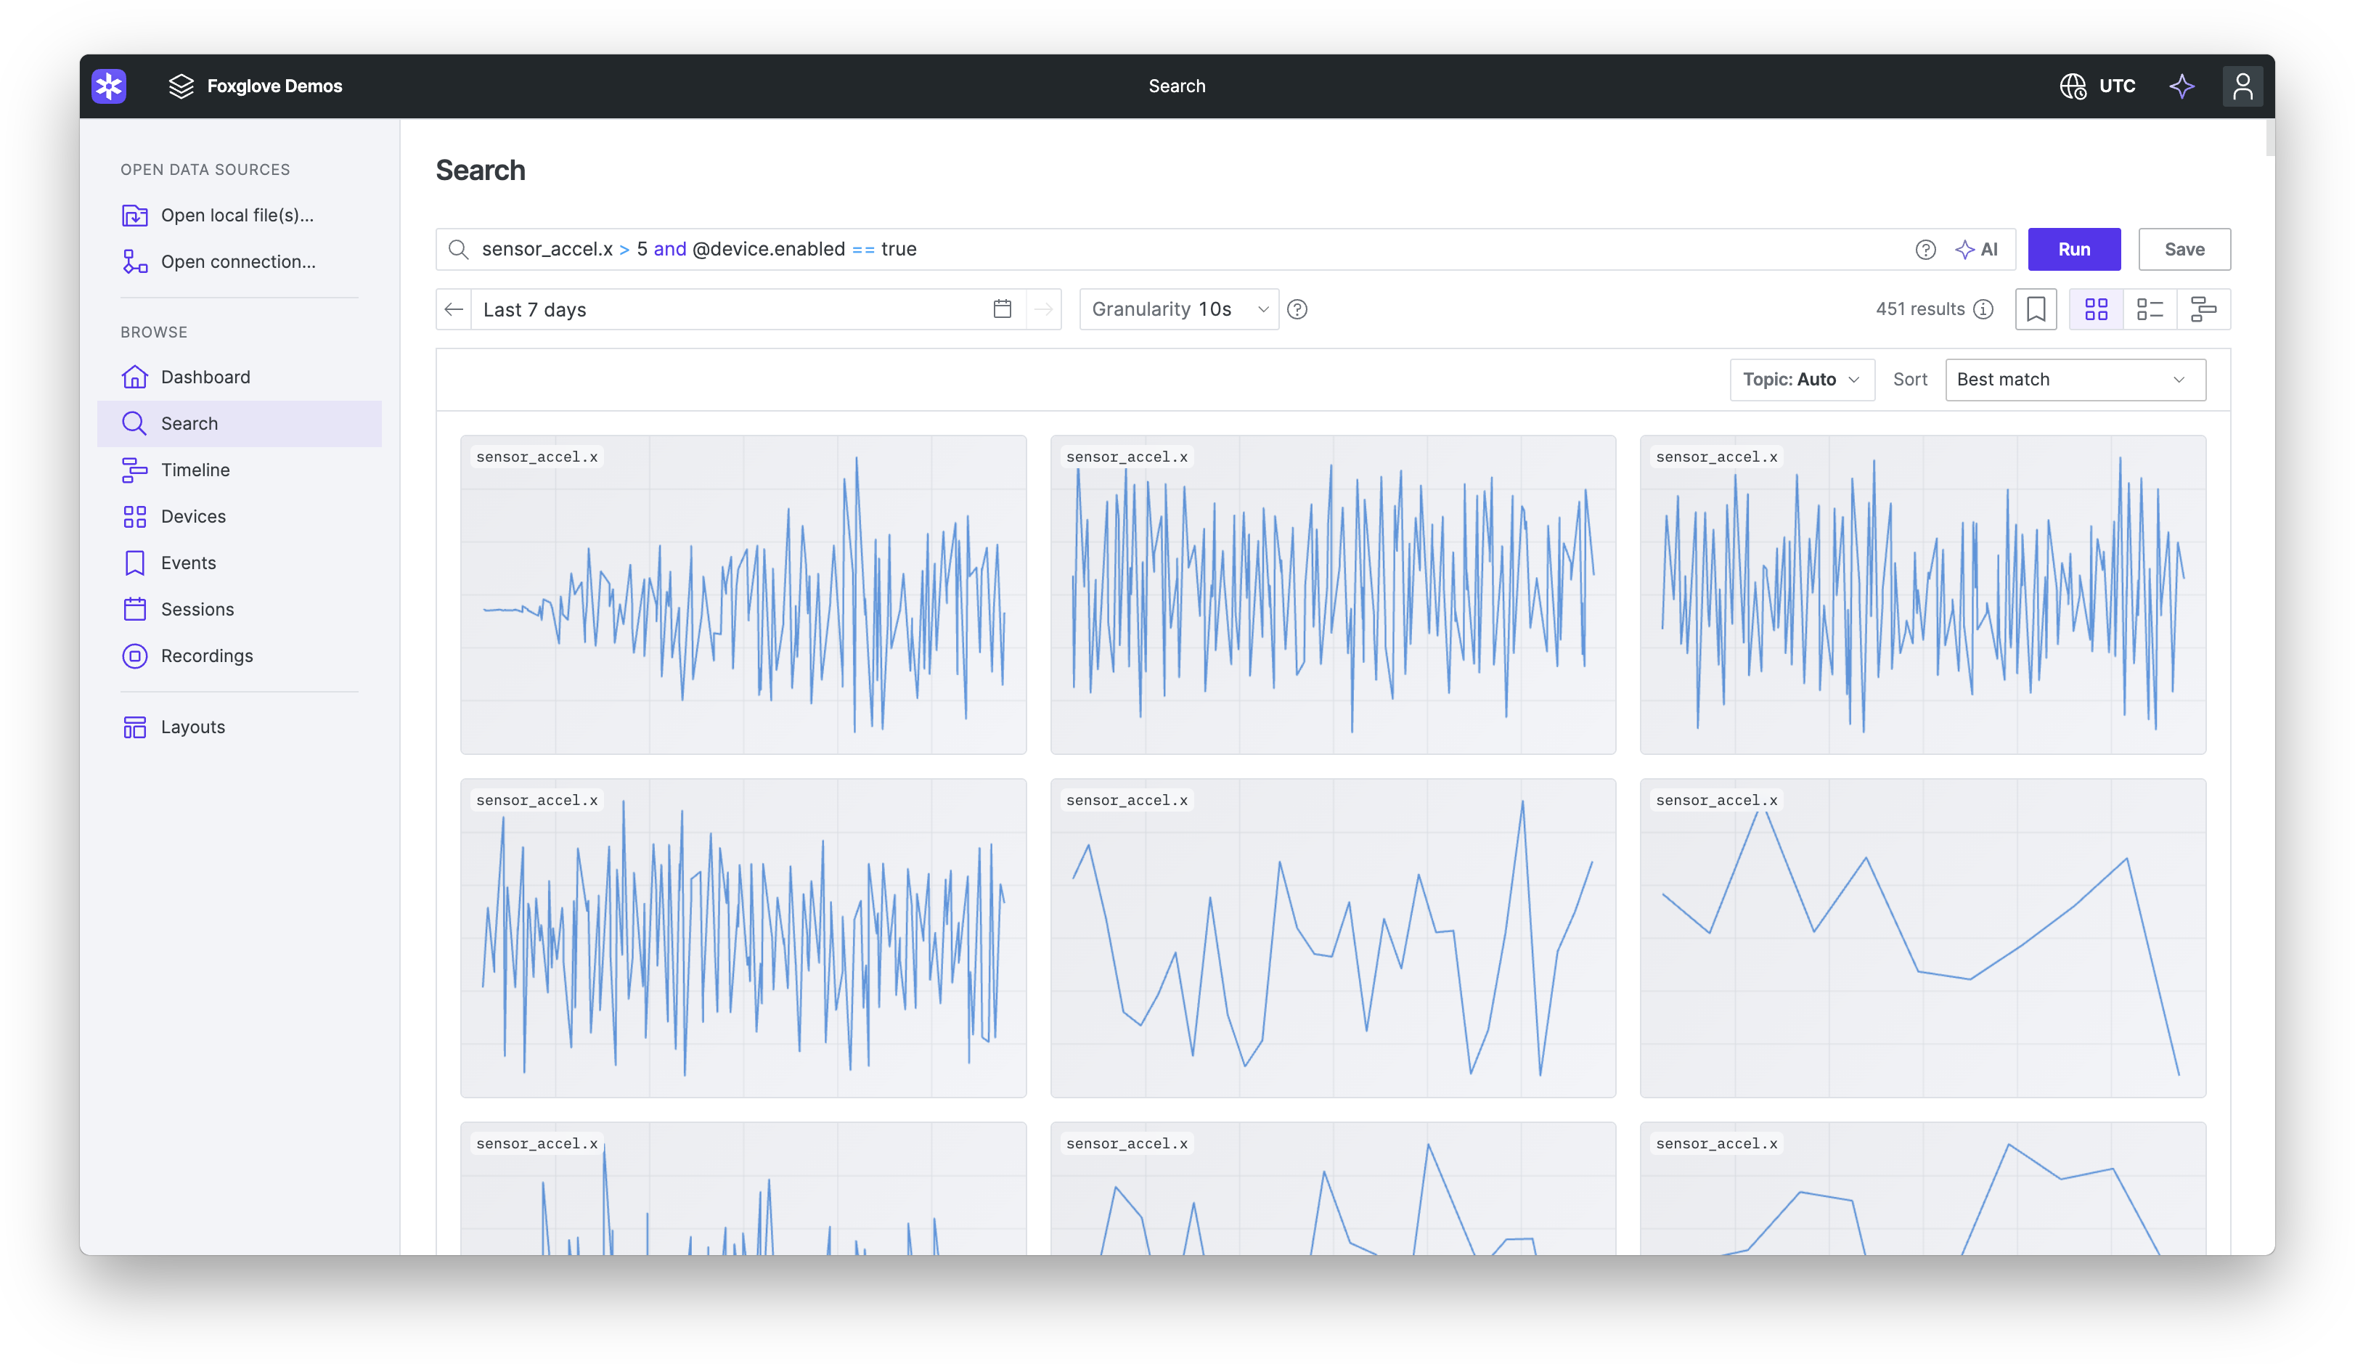Click the Last 7 days range field
Screen dimensions: 2355x1364
748,309
